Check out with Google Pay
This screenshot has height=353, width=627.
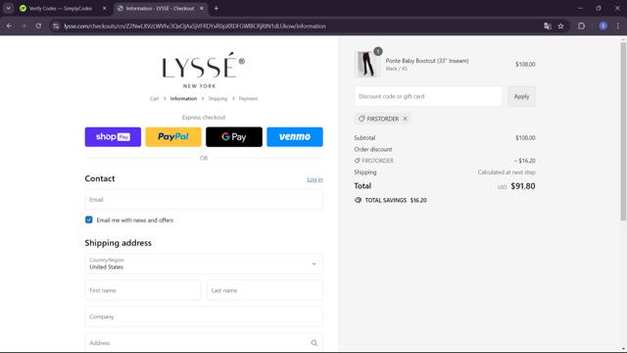pos(234,137)
